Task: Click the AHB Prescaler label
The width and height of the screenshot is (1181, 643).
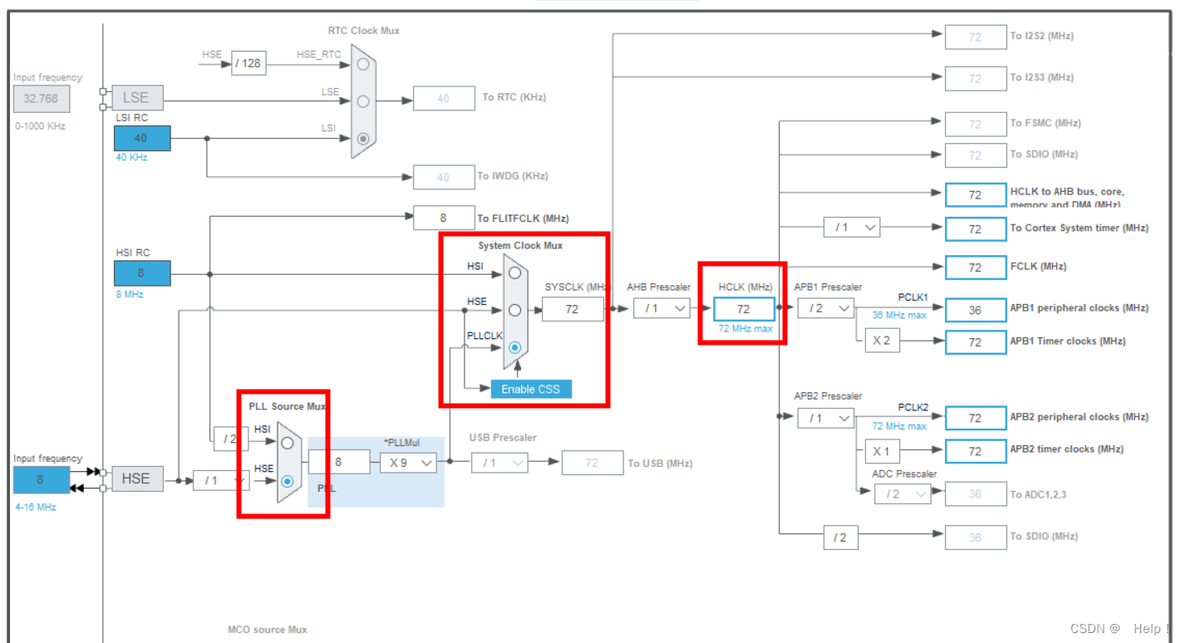Action: [x=658, y=287]
